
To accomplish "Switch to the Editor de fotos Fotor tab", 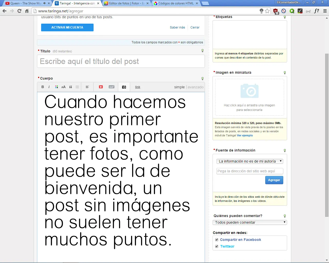I will point(126,3).
